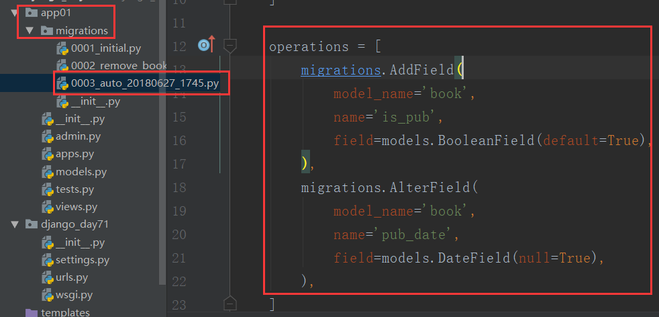Viewport: 659px width, 317px height.
Task: Click the settings.py file icon
Action: [47, 259]
